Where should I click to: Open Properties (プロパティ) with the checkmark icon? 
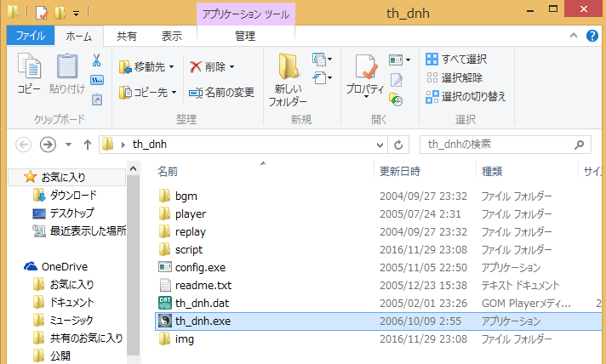coord(366,67)
